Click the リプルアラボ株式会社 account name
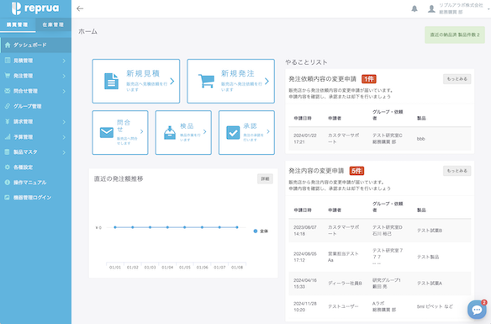 [461, 5]
